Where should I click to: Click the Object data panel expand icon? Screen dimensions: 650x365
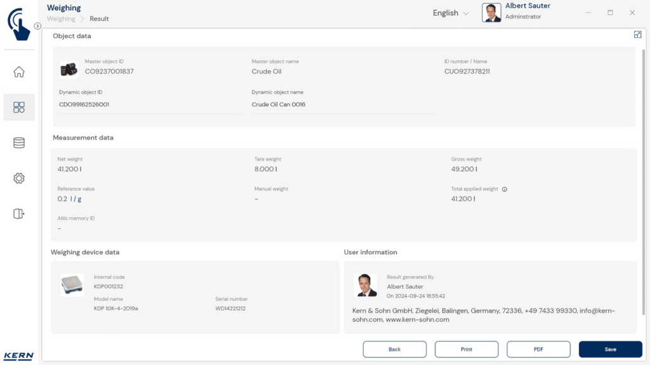click(637, 35)
